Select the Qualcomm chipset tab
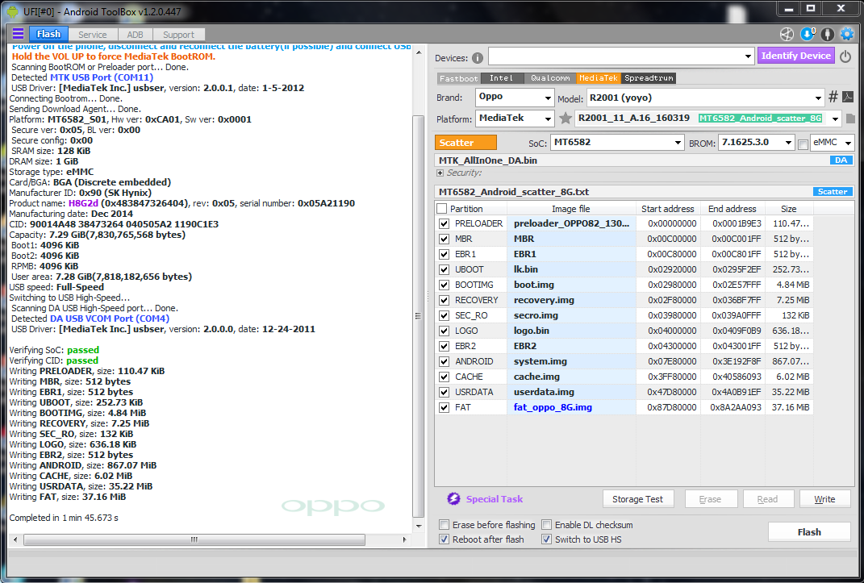Image resolution: width=864 pixels, height=583 pixels. [x=550, y=78]
